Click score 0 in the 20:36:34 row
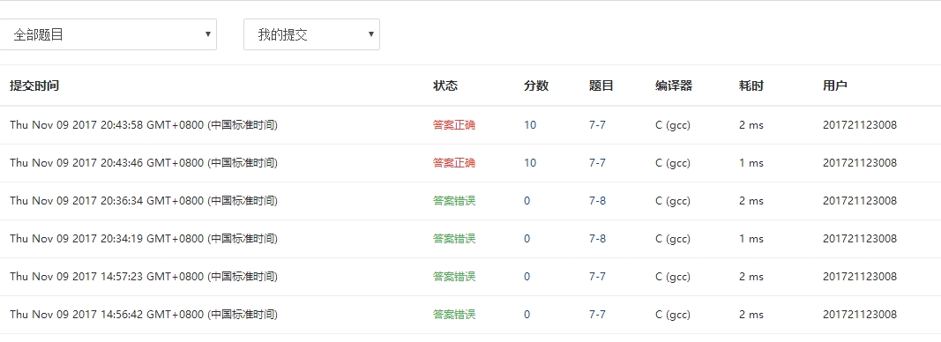 (527, 200)
